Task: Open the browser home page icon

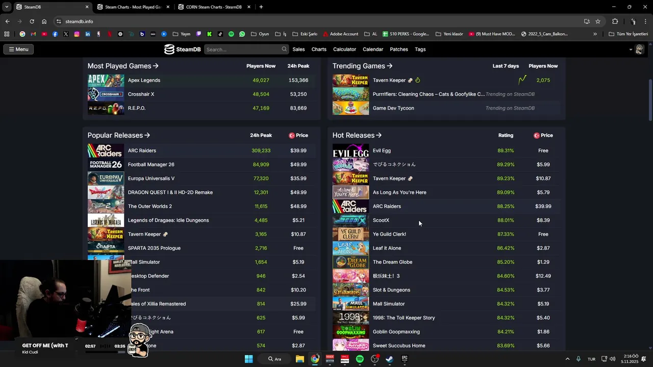Action: 44,21
